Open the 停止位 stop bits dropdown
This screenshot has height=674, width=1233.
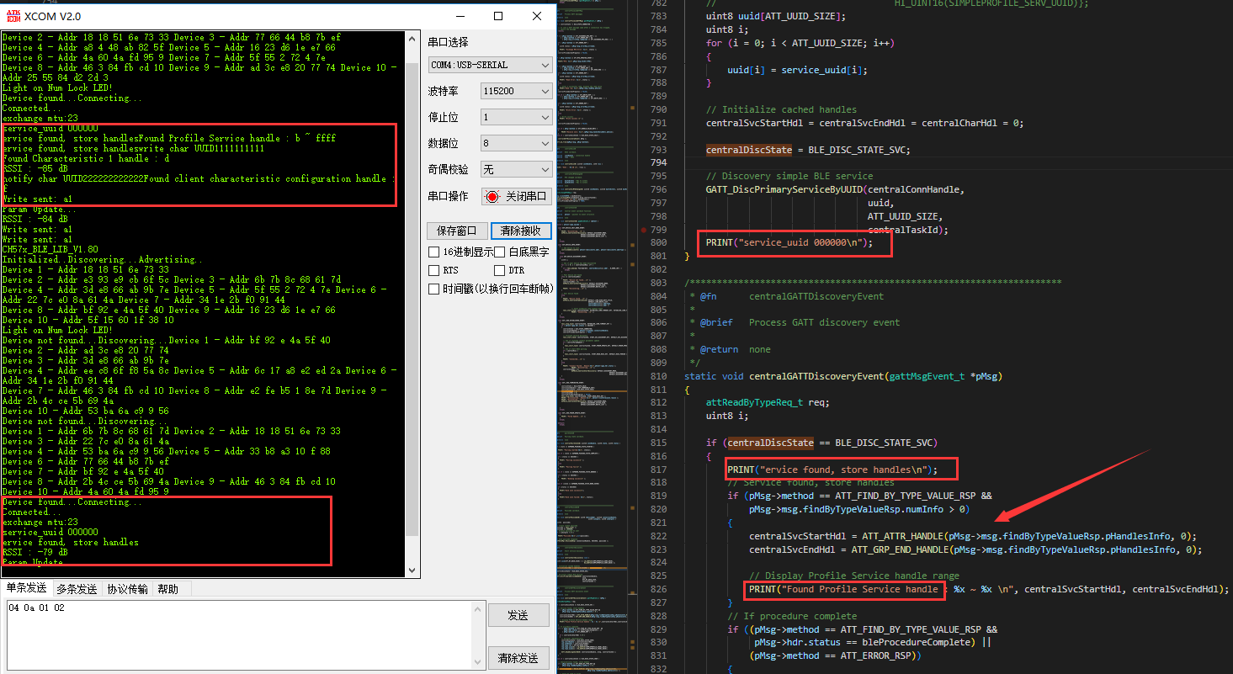coord(517,117)
